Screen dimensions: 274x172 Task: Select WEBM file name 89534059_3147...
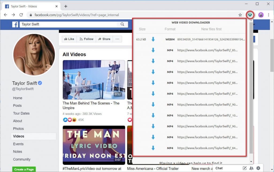pos(211,40)
